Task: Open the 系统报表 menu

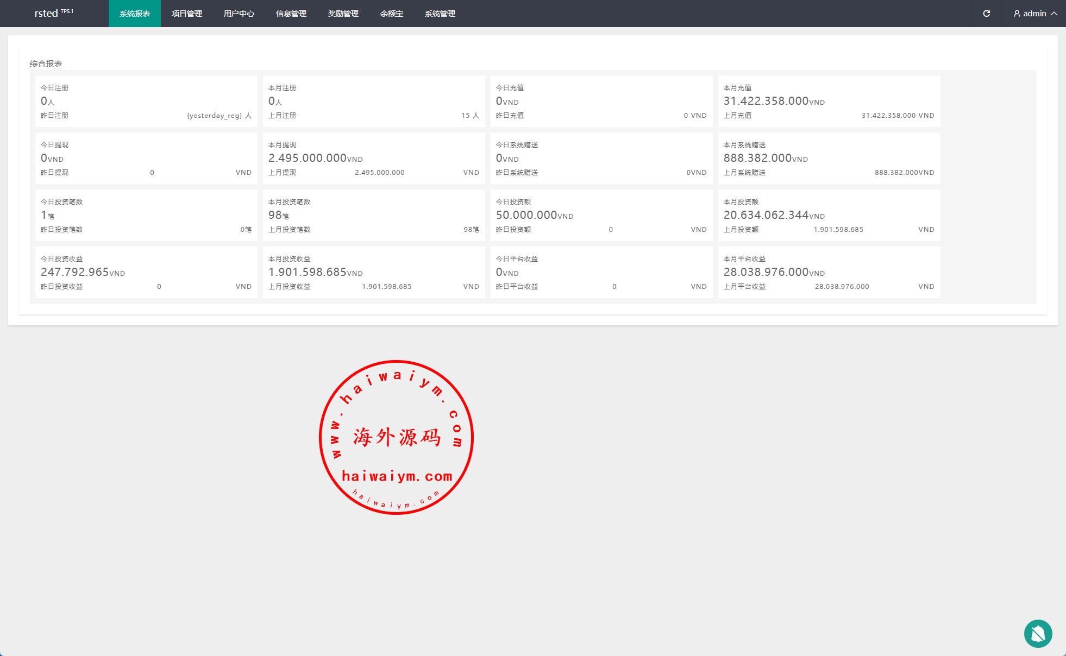Action: (x=135, y=14)
